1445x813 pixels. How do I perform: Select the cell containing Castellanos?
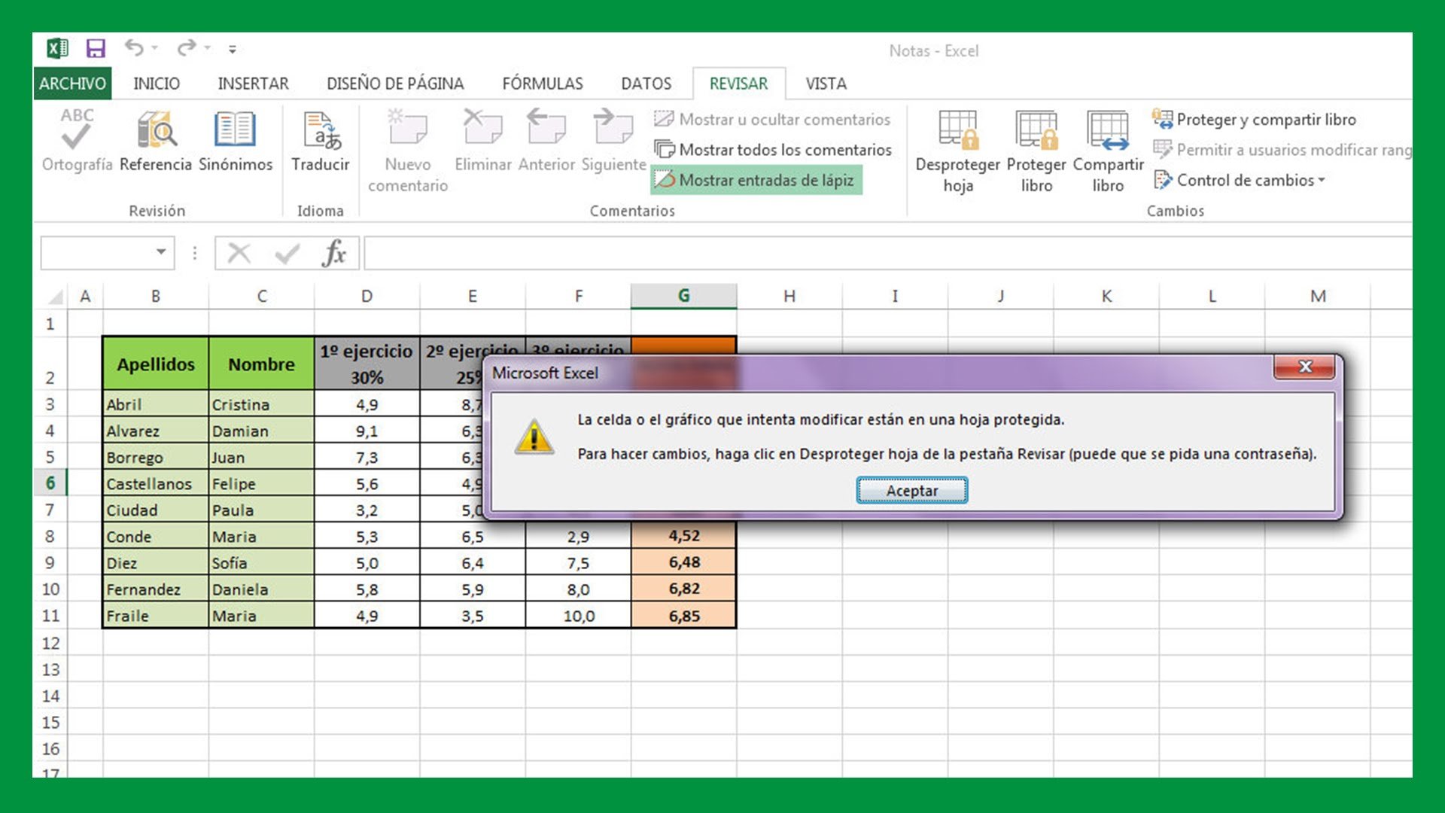(x=156, y=483)
